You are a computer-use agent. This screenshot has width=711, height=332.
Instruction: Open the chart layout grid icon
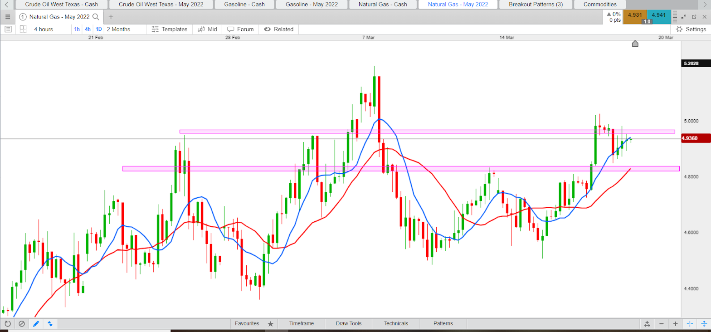[x=23, y=29]
